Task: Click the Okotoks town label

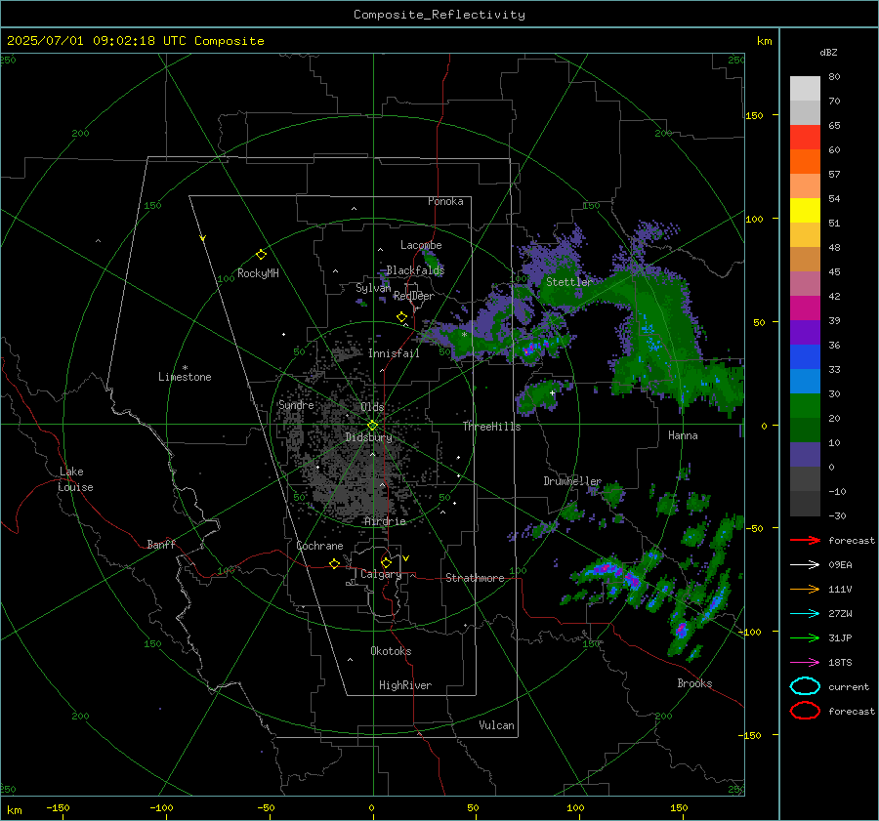Action: [391, 651]
